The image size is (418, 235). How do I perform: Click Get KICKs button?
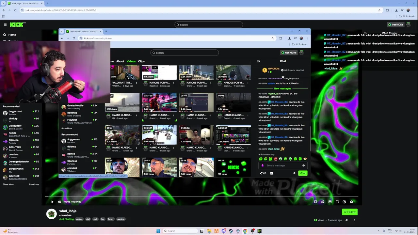click(x=395, y=24)
